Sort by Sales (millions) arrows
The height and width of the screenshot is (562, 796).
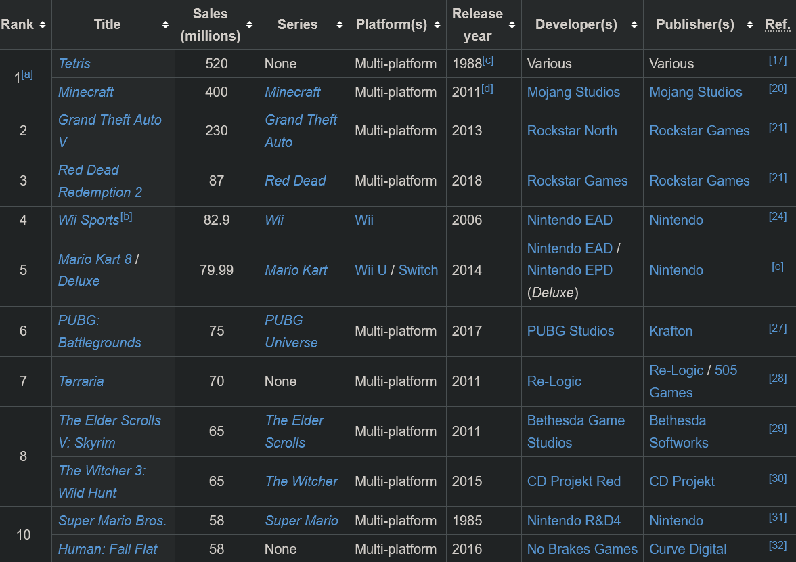[249, 25]
